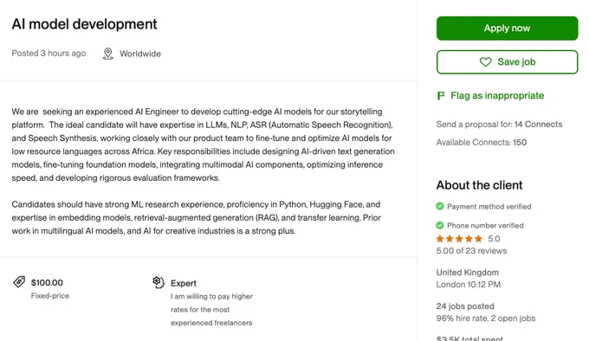The height and width of the screenshot is (341, 589).
Task: Click 5.00 of 23 reviews text
Action: 471,251
